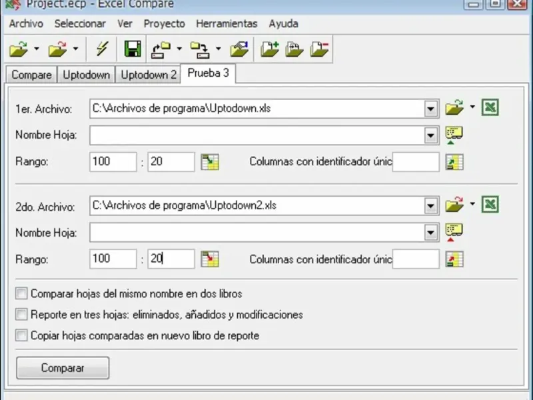Select unique identifier columns icon for second file
Viewport: 533px width, 400px height.
(454, 259)
